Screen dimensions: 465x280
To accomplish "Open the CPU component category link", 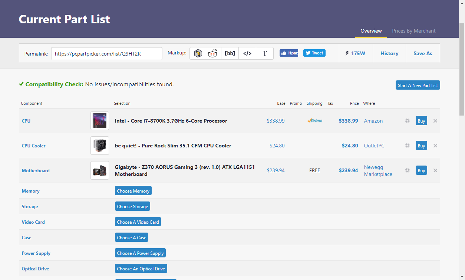I will tap(26, 121).
